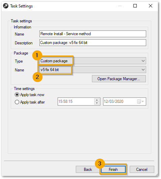Decrease time with the down spinner arrow

(97, 103)
